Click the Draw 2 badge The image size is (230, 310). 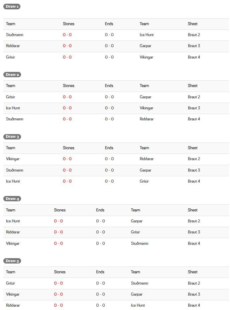coord(12,75)
